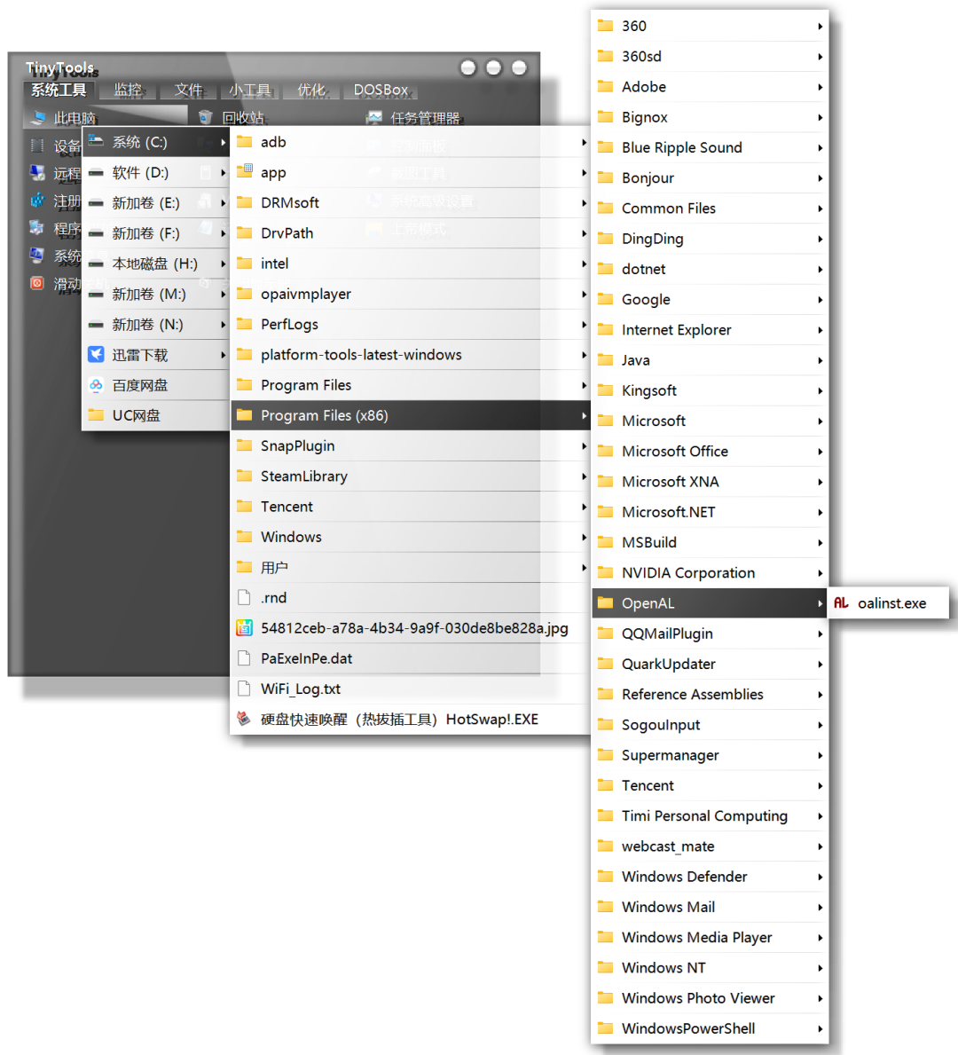Click the 百度网盘 cloud icon

pos(96,385)
